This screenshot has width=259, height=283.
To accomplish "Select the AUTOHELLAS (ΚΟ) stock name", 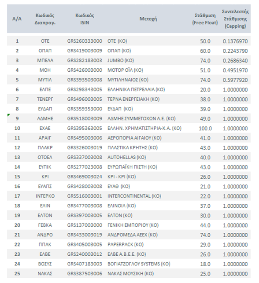I will (x=126, y=158).
